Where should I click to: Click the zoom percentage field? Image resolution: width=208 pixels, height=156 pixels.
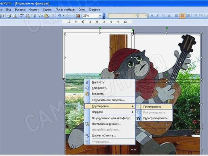click(90, 16)
